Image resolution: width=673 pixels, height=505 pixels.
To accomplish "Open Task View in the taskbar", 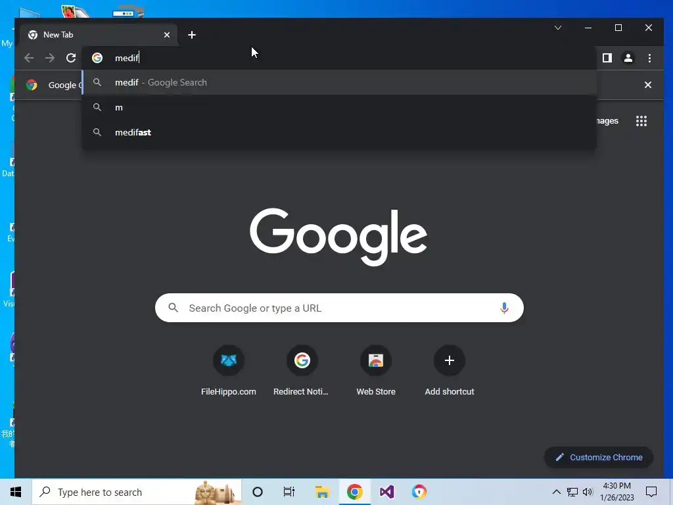I will click(x=289, y=492).
